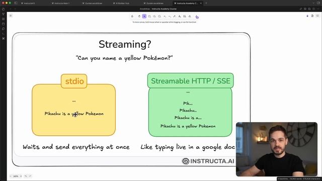The height and width of the screenshot is (181, 322).
Task: Open the top ribbon icon in left sidebar
Action: coord(4,9)
